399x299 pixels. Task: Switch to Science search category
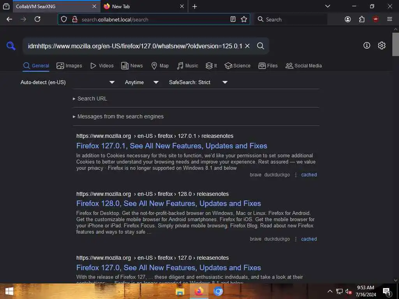(238, 65)
